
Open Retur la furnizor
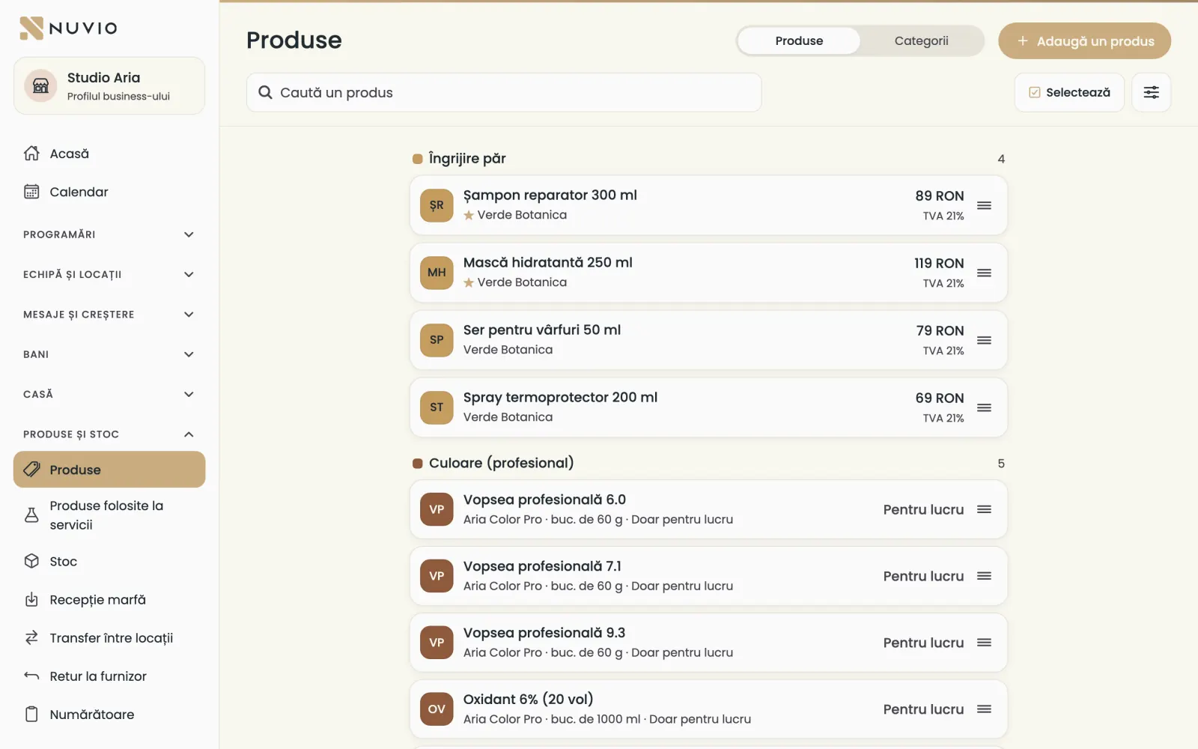[x=109, y=676]
